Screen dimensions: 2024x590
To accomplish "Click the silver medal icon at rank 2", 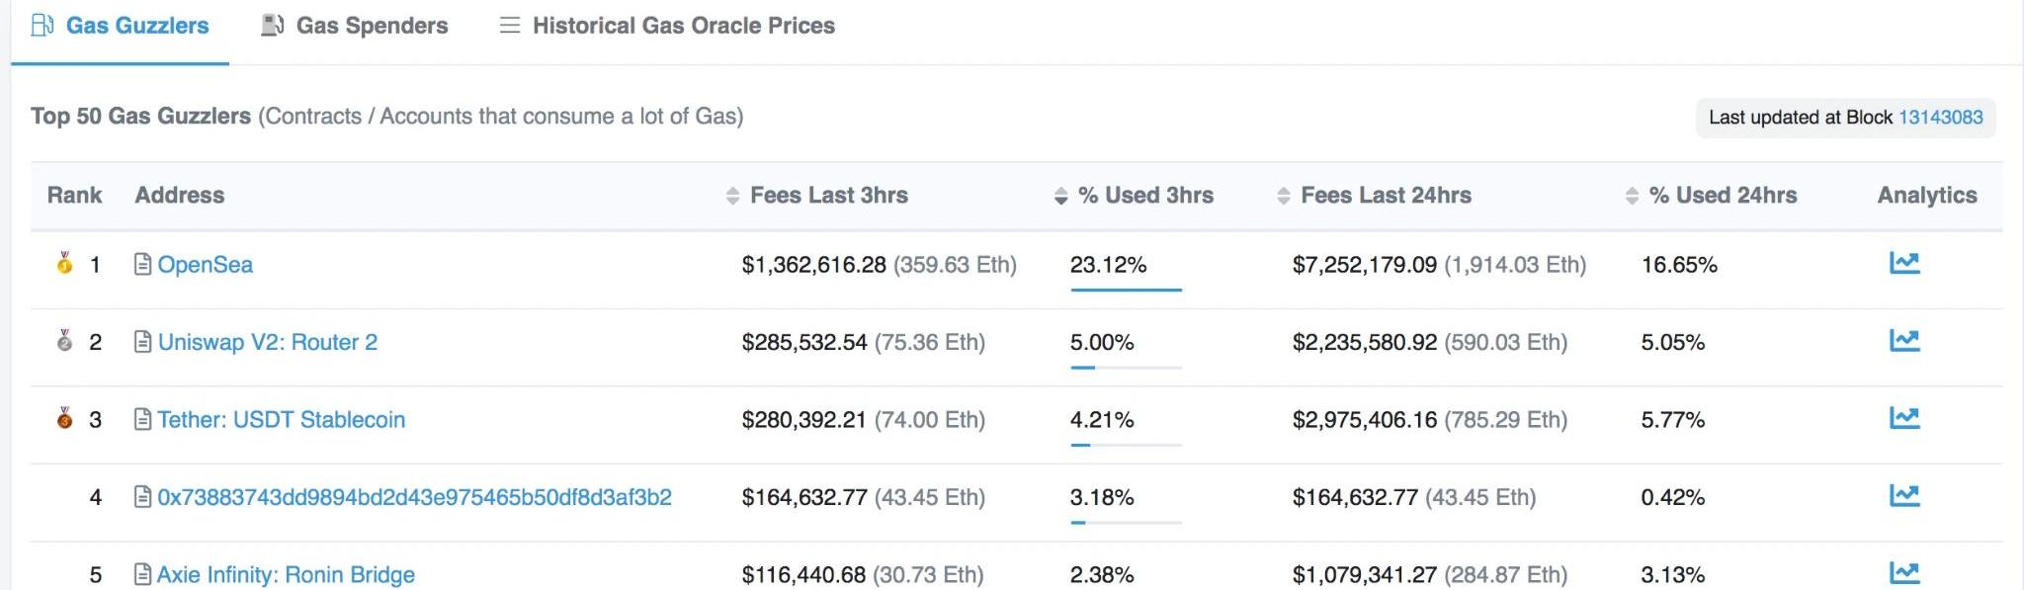I will (64, 341).
